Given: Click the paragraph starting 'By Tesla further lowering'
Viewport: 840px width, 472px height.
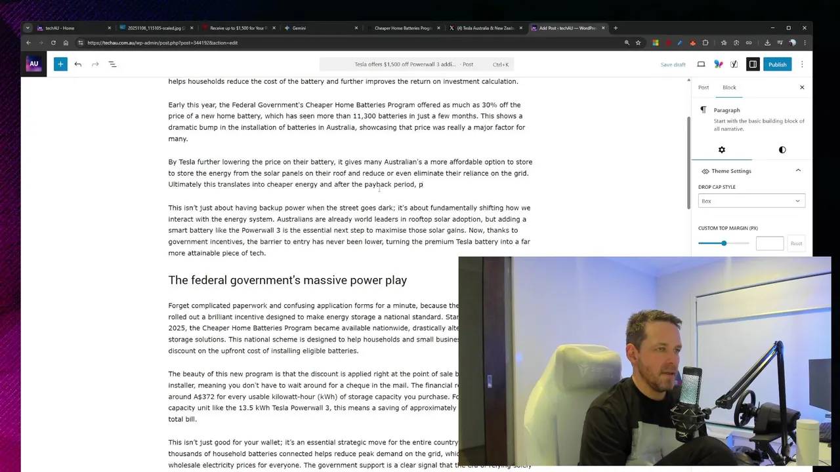Looking at the screenshot, I should coord(350,173).
